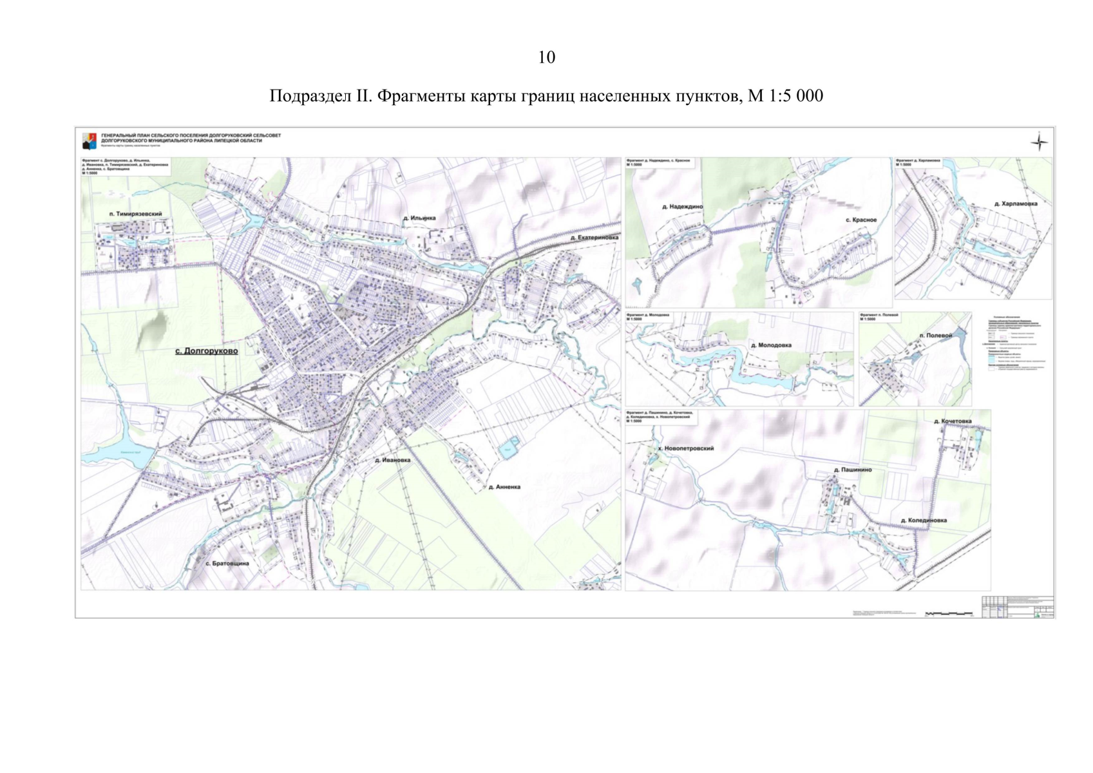Click the с. Братовщина label
The width and height of the screenshot is (1093, 773).
coord(227,563)
